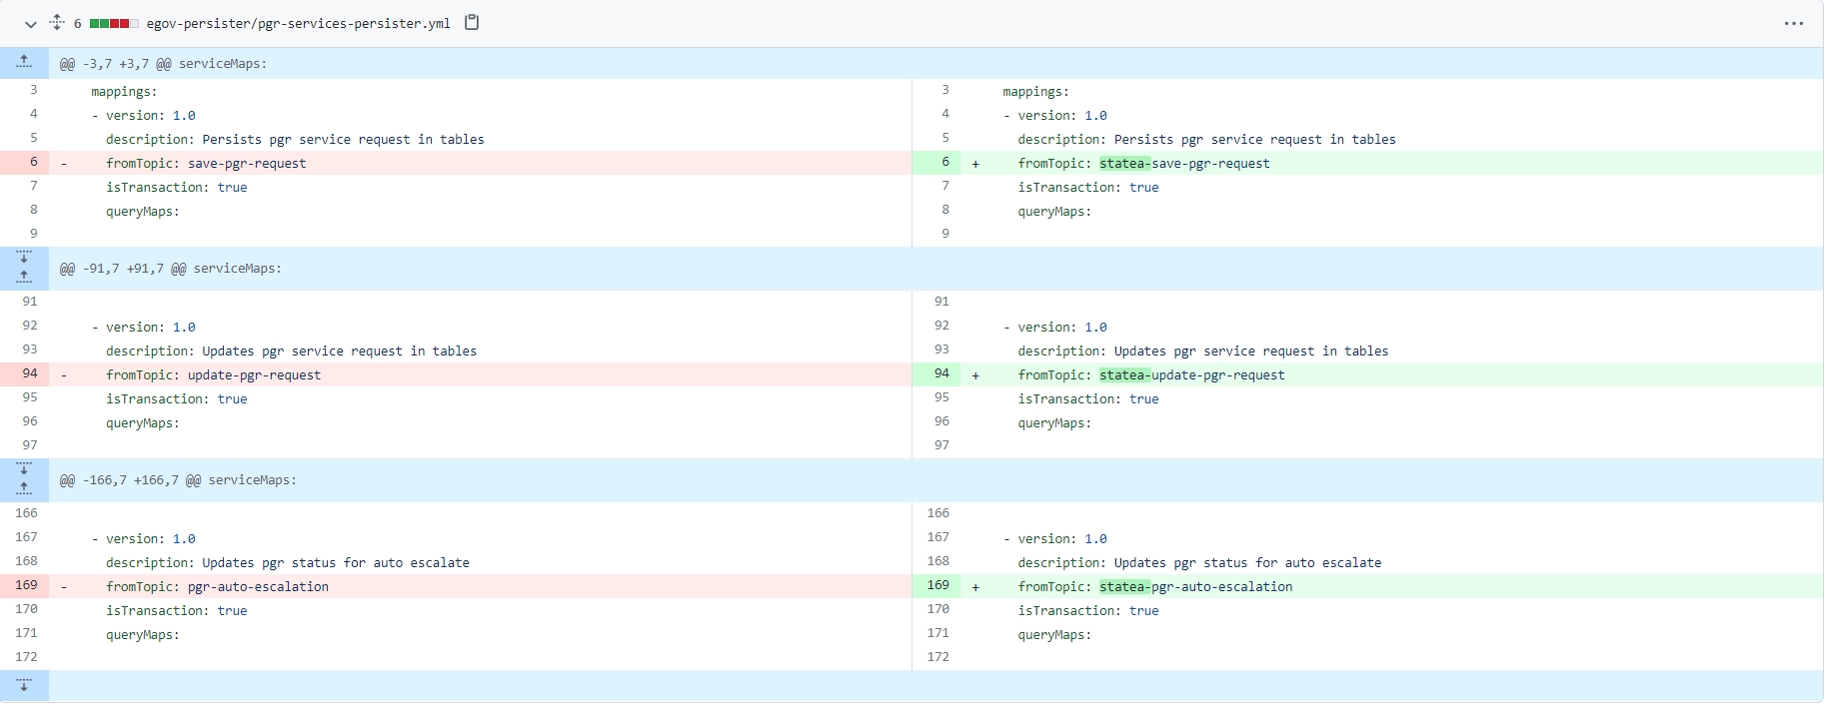Select added line number 6 on the right
The width and height of the screenshot is (1829, 708).
(x=944, y=163)
